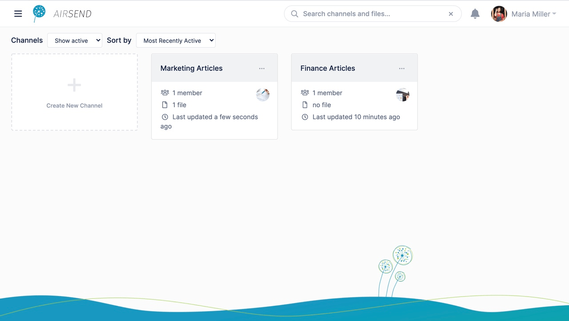Clear the search field with the X

point(451,14)
